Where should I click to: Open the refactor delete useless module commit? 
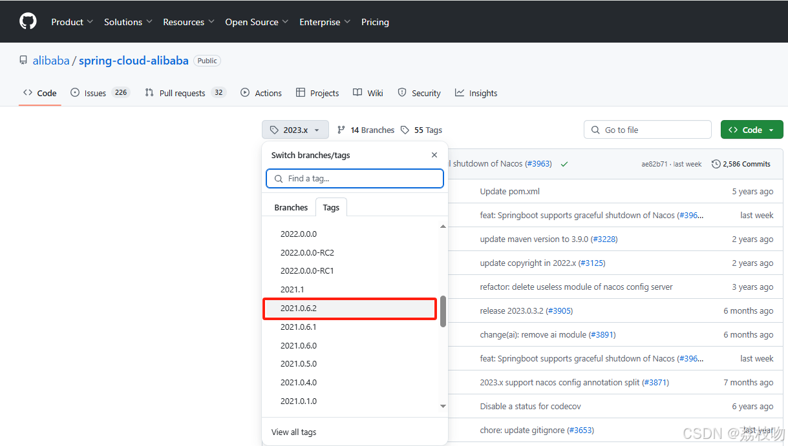pyautogui.click(x=577, y=287)
